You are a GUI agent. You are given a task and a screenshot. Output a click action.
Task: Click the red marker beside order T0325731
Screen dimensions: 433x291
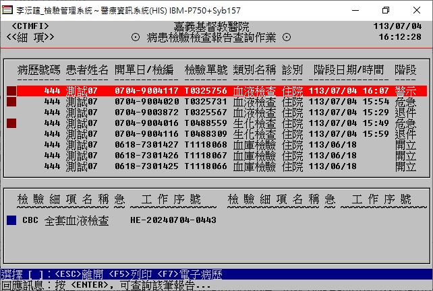point(11,102)
